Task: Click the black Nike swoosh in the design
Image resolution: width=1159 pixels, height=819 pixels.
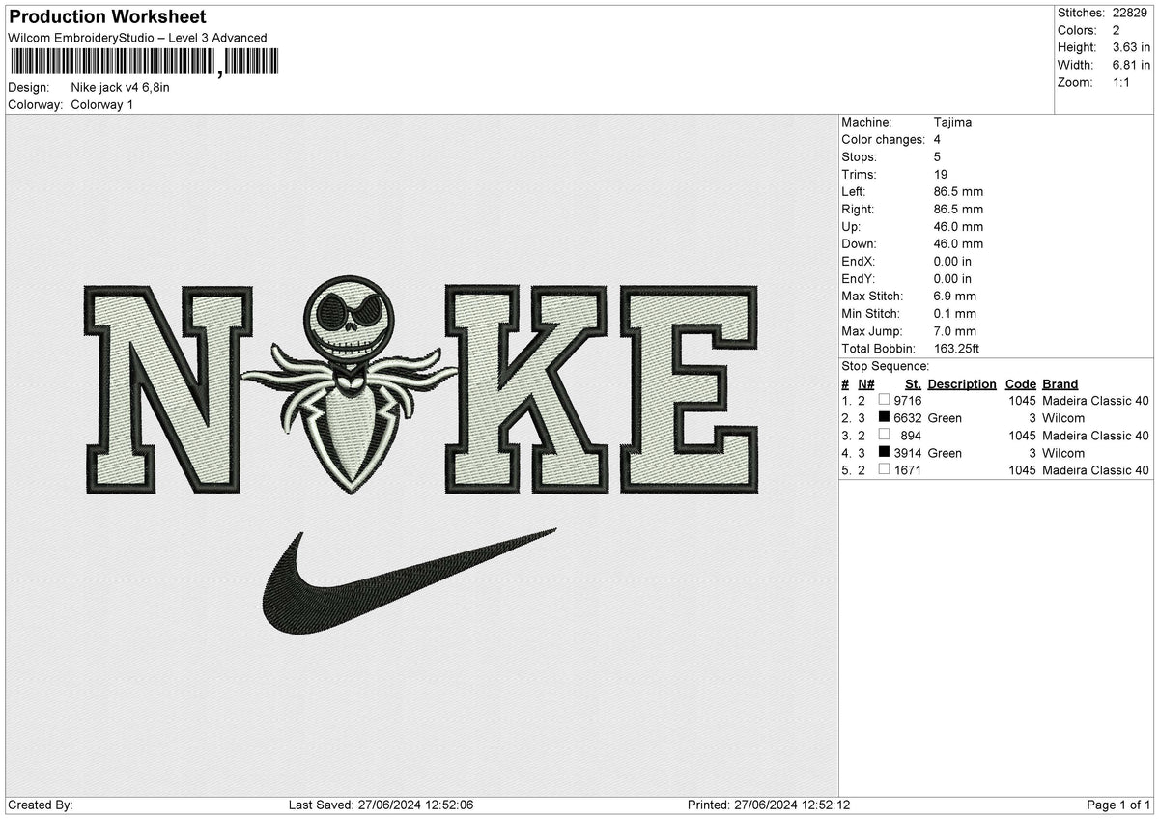Action: (409, 580)
